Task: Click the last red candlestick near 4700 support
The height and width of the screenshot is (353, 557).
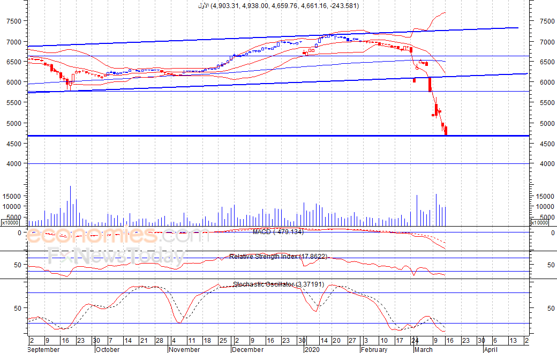Action: click(446, 130)
